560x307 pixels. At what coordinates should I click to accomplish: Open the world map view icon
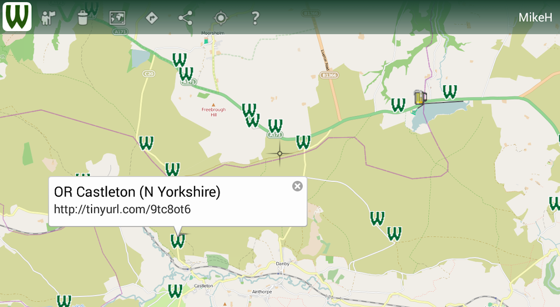[x=117, y=18]
